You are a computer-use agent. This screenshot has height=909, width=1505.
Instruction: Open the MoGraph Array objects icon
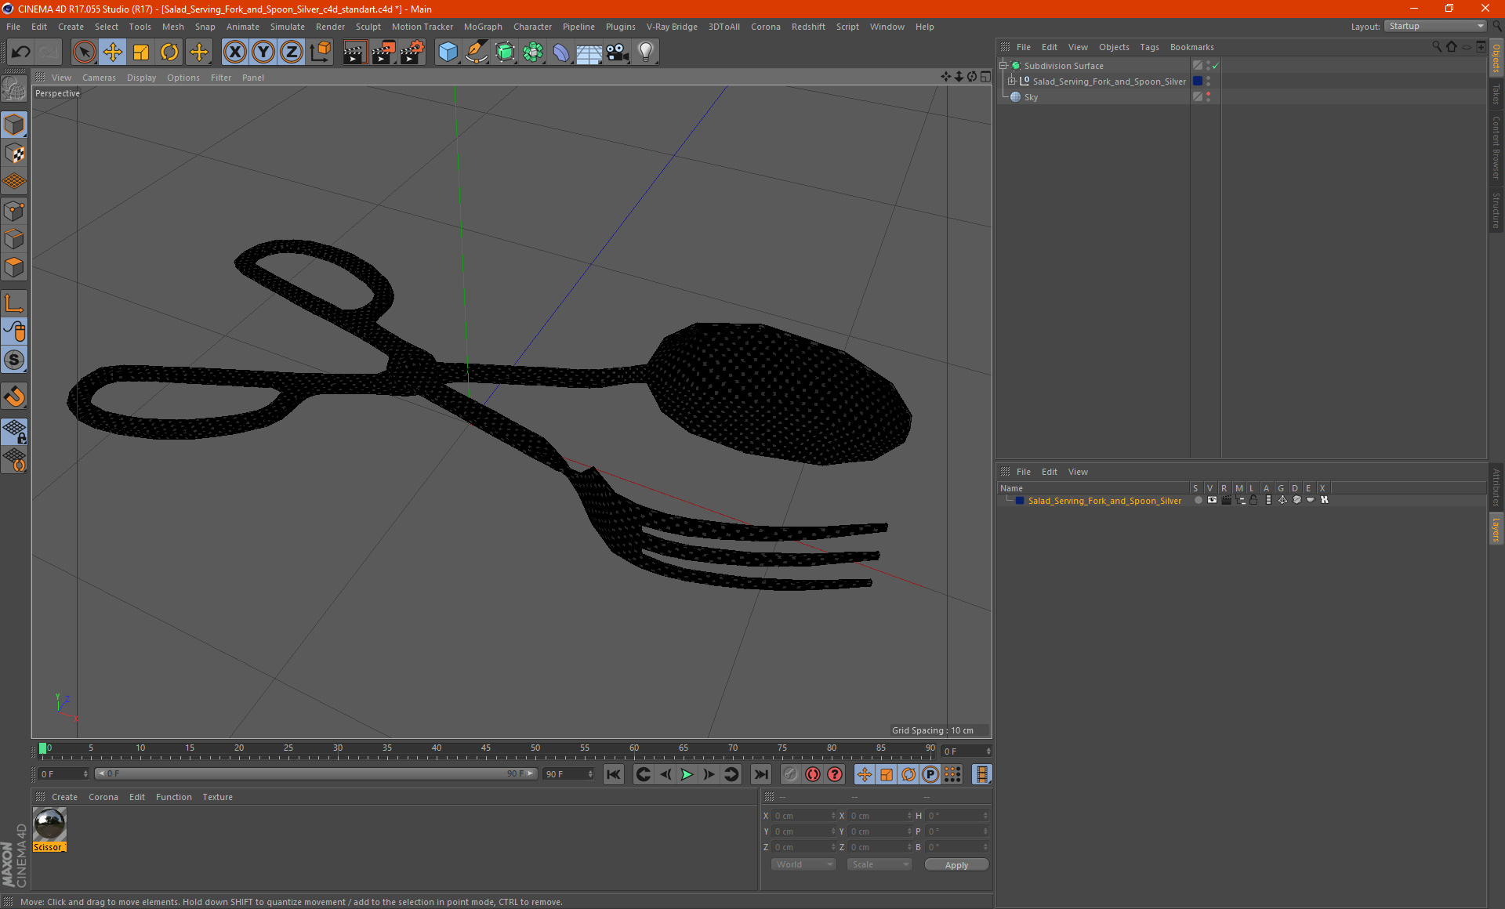(x=533, y=53)
